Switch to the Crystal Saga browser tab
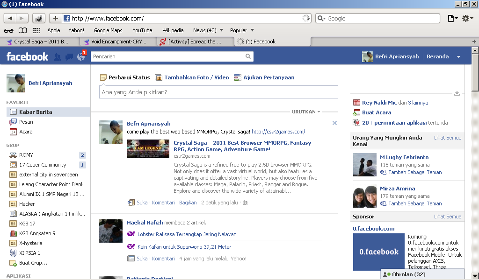The height and width of the screenshot is (280, 479). tap(41, 42)
